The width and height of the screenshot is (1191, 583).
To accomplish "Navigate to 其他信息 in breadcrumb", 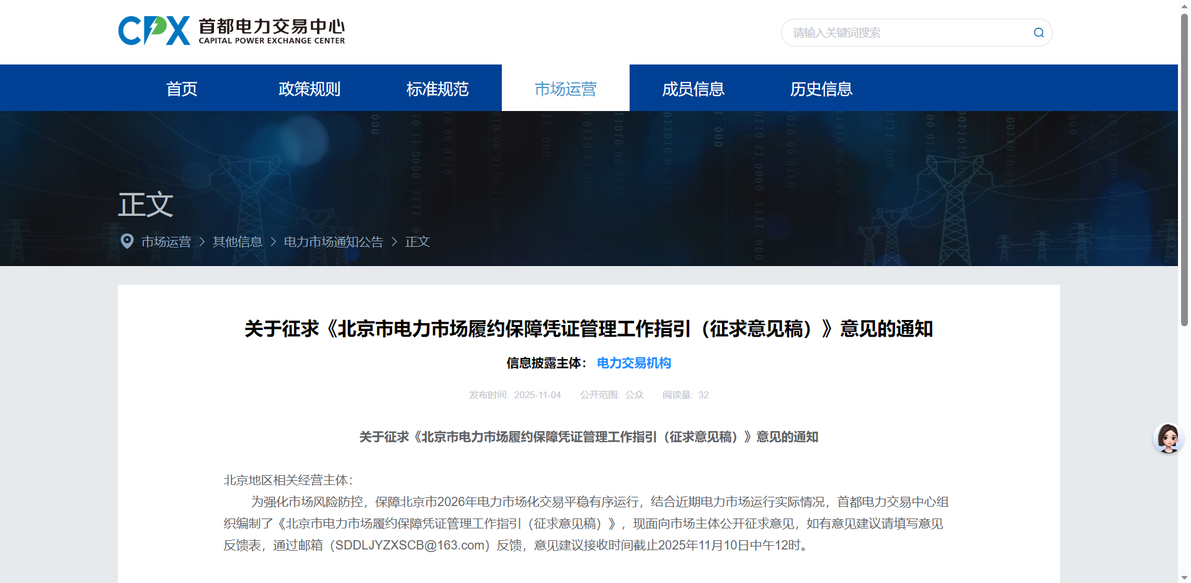I will 237,242.
